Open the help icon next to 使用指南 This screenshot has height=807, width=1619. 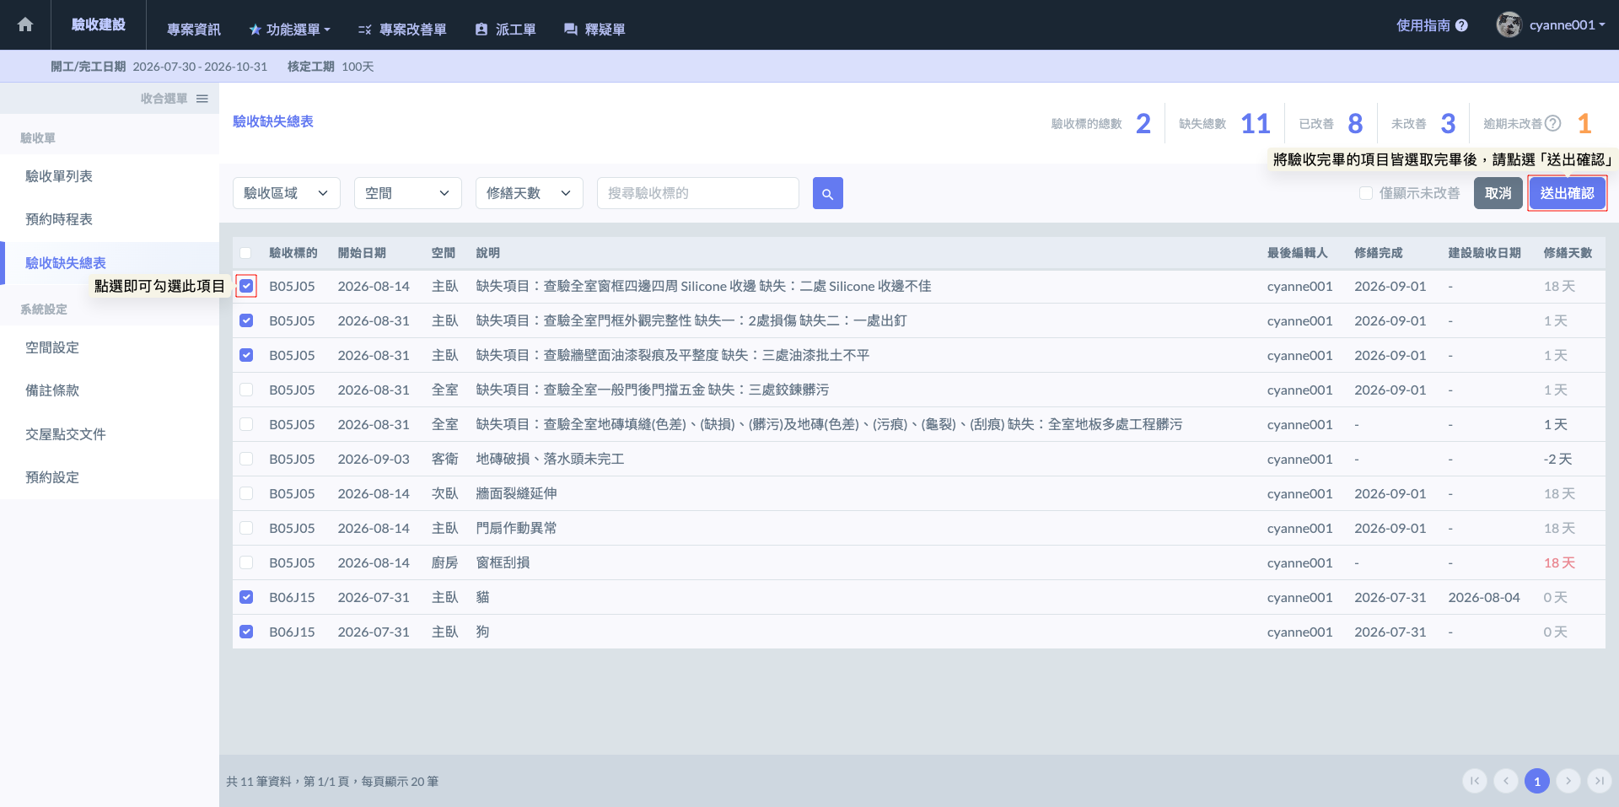coord(1461,25)
